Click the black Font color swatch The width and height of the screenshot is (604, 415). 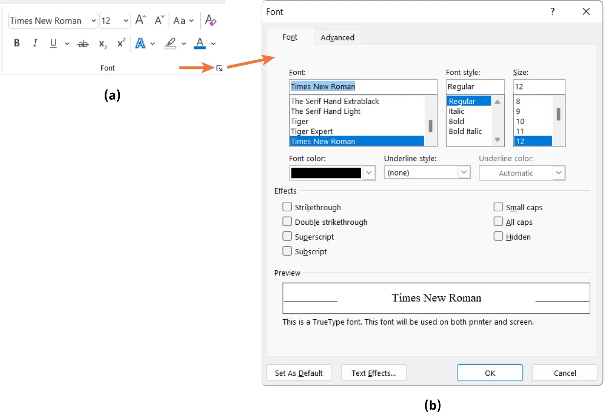tap(325, 172)
